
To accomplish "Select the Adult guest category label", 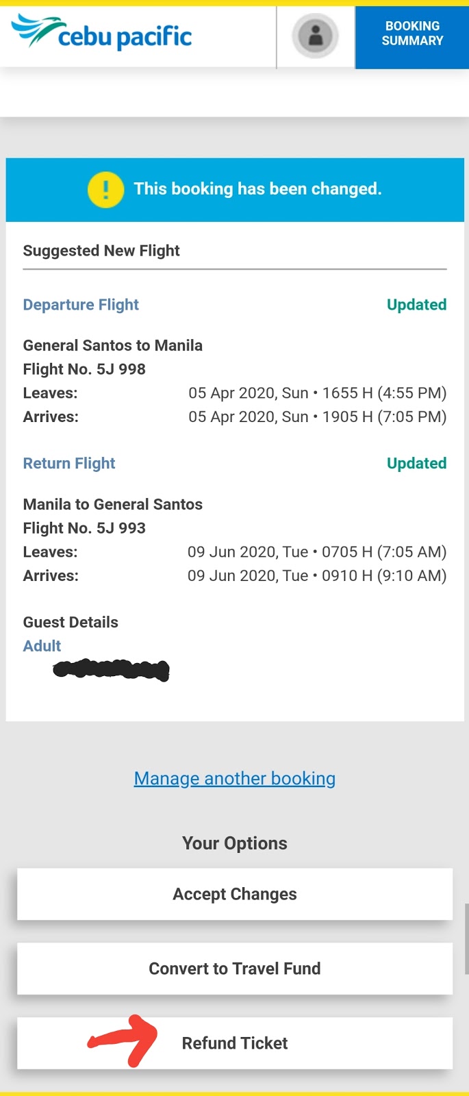I will (42, 645).
